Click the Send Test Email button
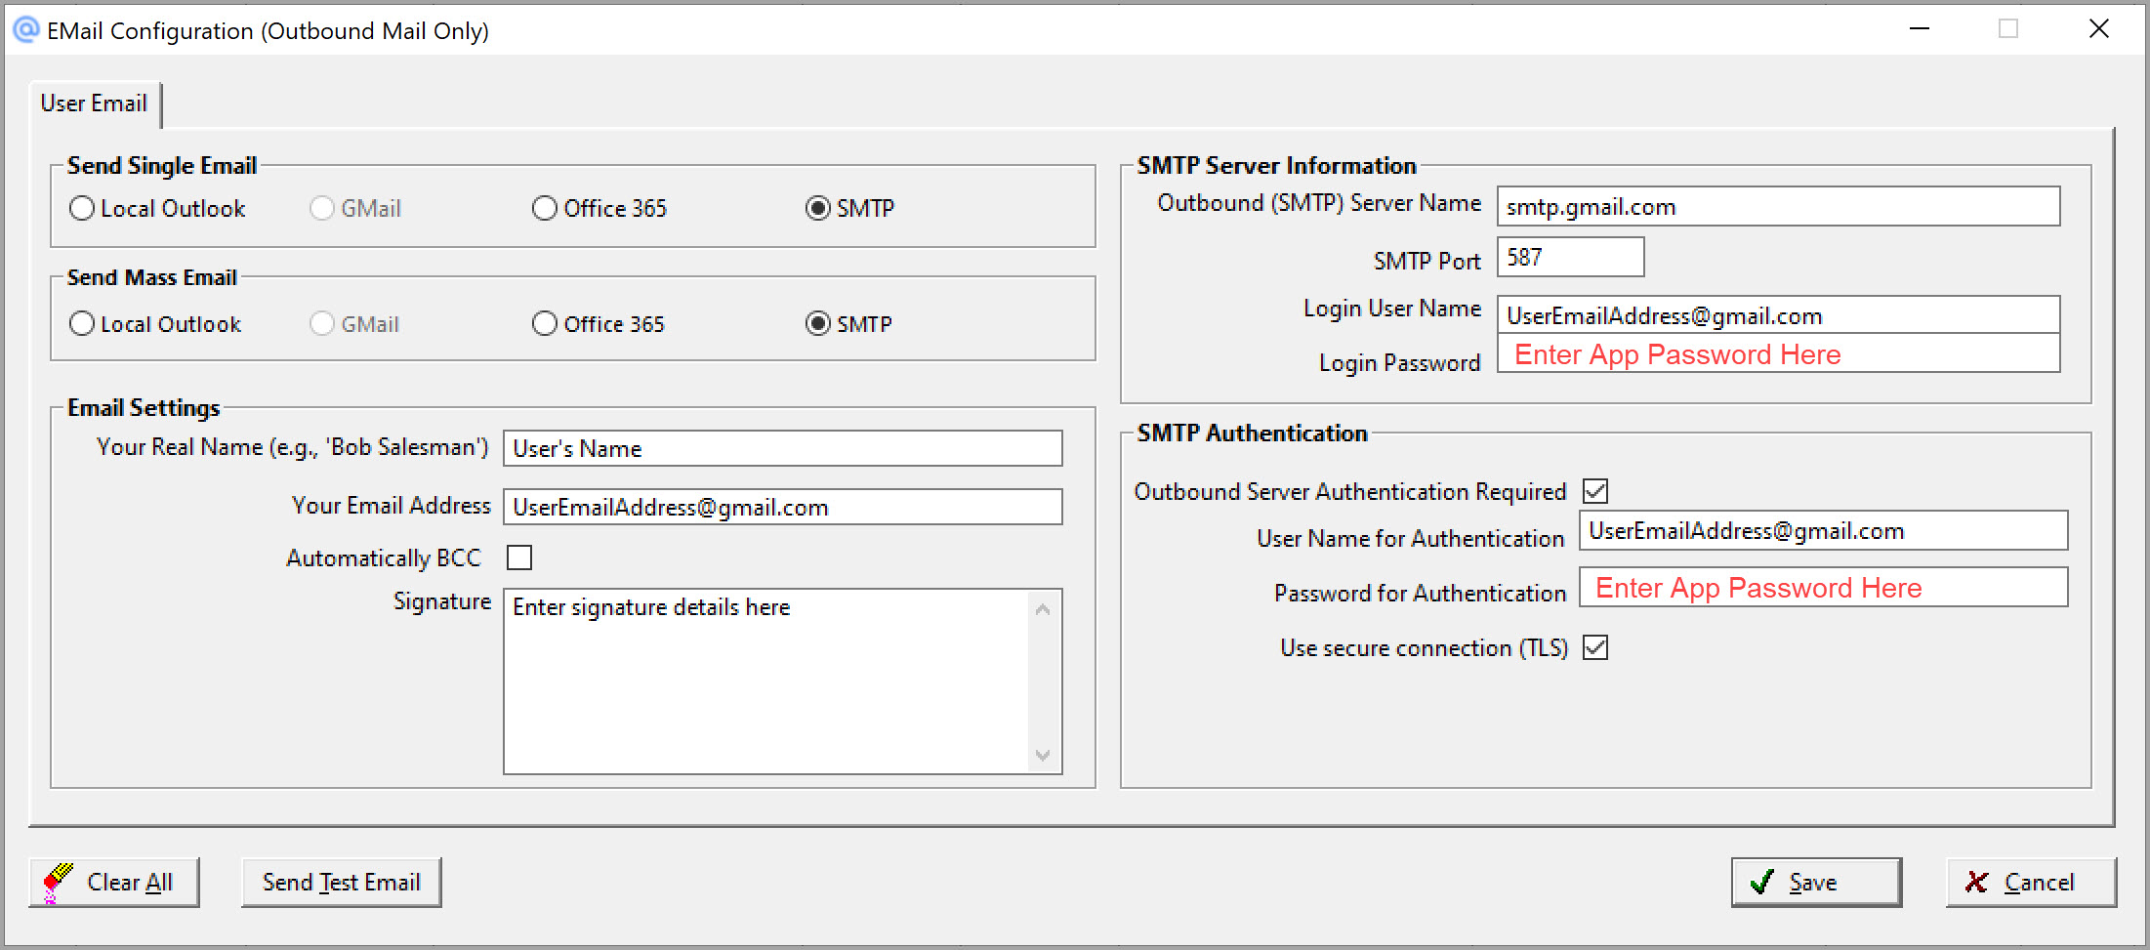This screenshot has height=950, width=2150. [340, 881]
